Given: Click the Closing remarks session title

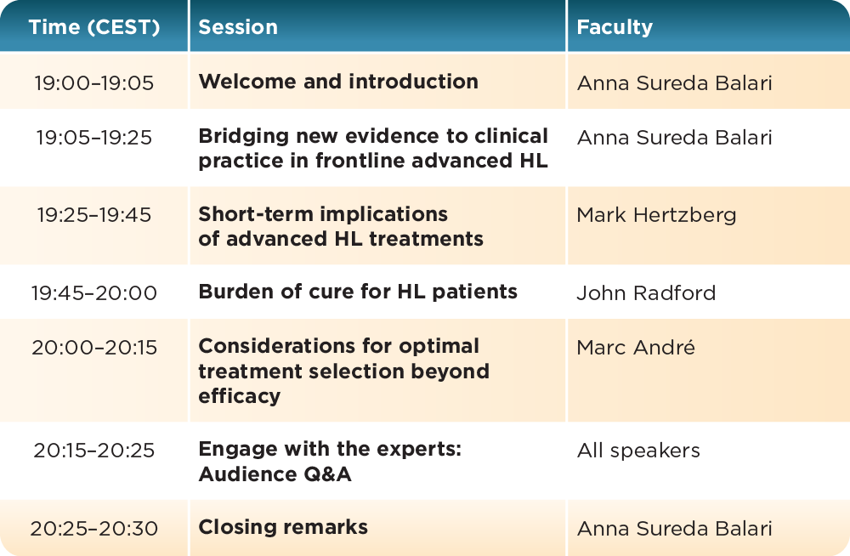Looking at the screenshot, I should coord(283,527).
